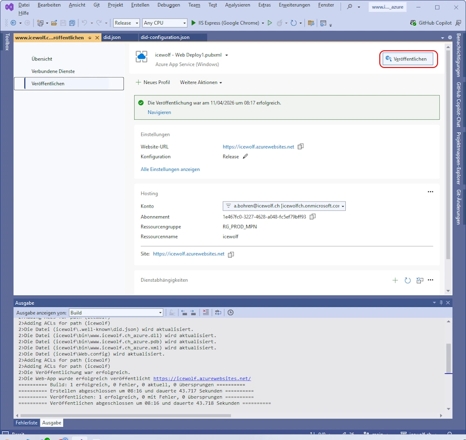Clear all output in Ausgabe panel

pyautogui.click(x=206, y=313)
